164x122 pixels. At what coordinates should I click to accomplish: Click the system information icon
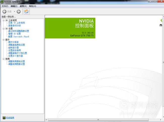click(4, 118)
